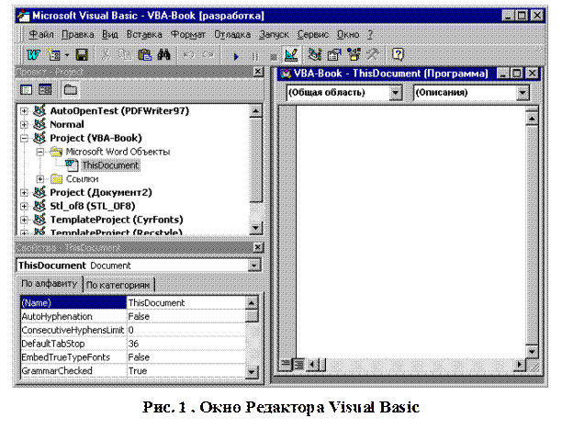562x429 pixels.
Task: Open the Формат menu
Action: pyautogui.click(x=188, y=34)
